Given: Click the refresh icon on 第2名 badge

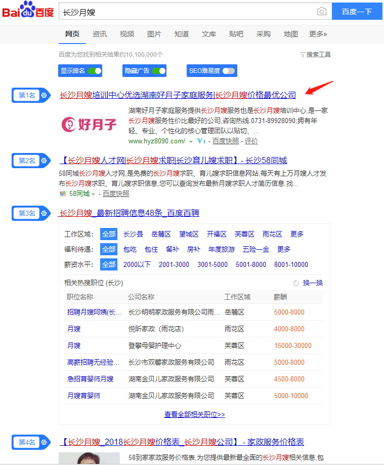Looking at the screenshot, I should pyautogui.click(x=44, y=161).
